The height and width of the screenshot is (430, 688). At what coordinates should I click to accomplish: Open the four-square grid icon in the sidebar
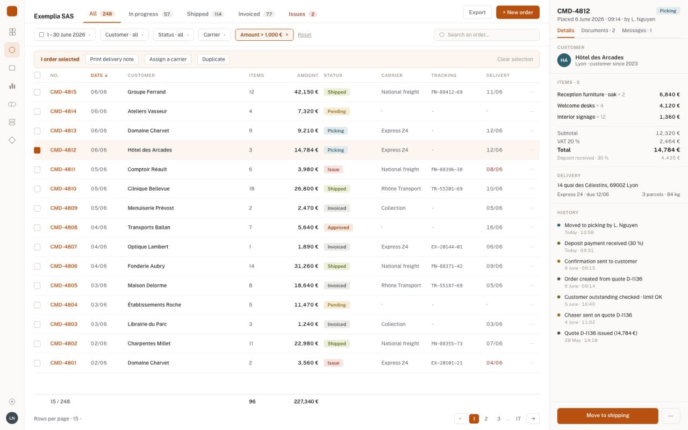[12, 32]
